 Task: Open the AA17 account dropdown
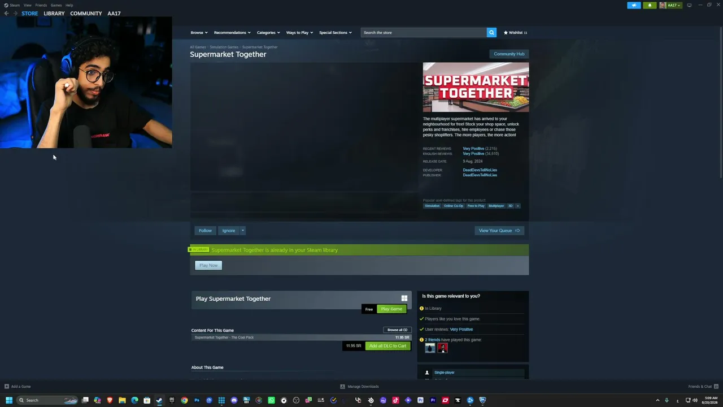click(x=670, y=5)
